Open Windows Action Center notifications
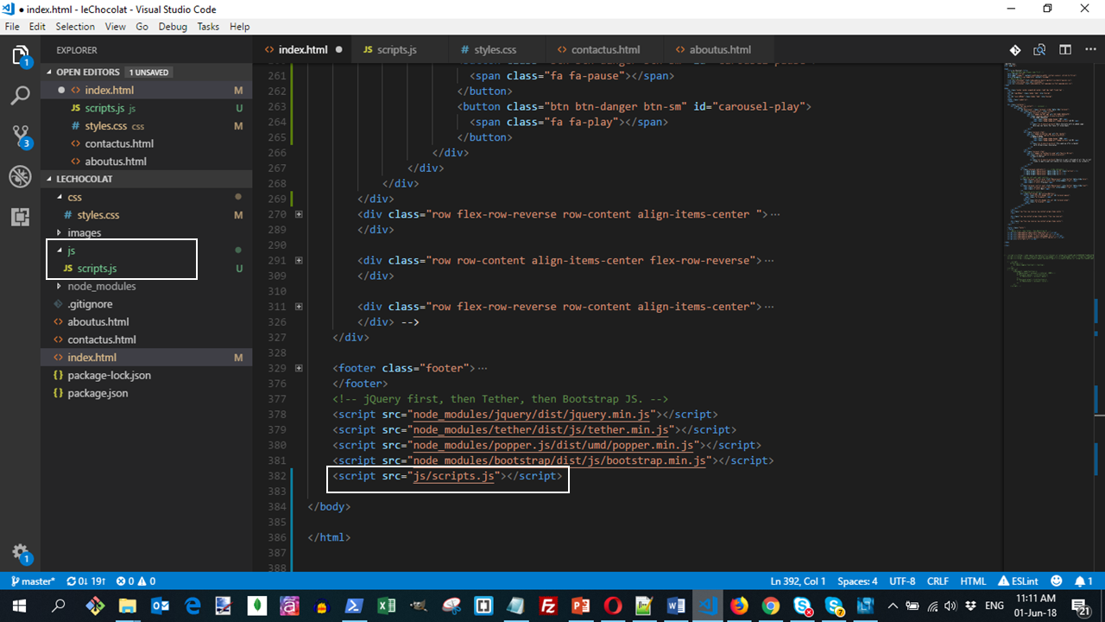 [x=1082, y=606]
